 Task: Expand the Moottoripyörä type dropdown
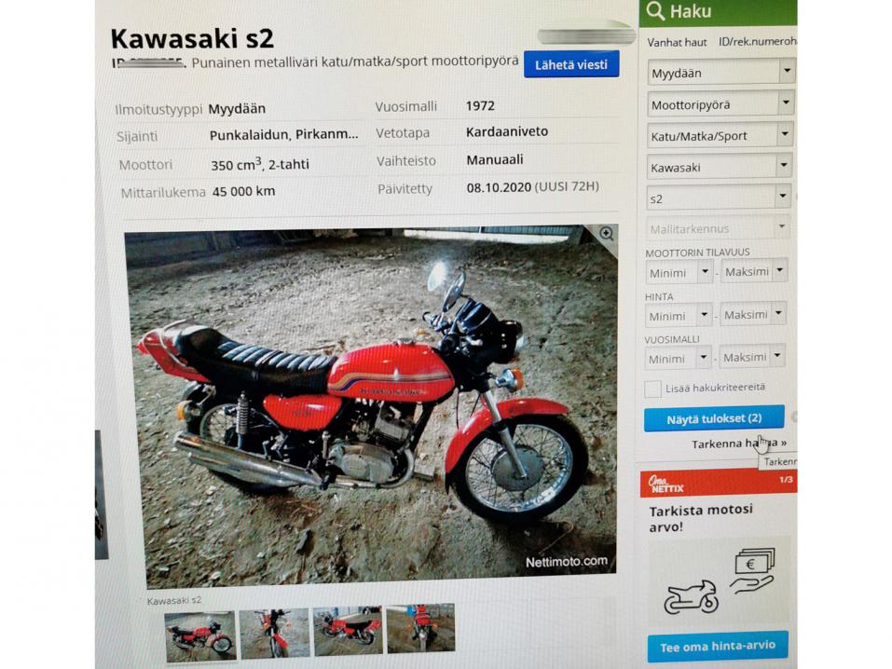tap(720, 104)
